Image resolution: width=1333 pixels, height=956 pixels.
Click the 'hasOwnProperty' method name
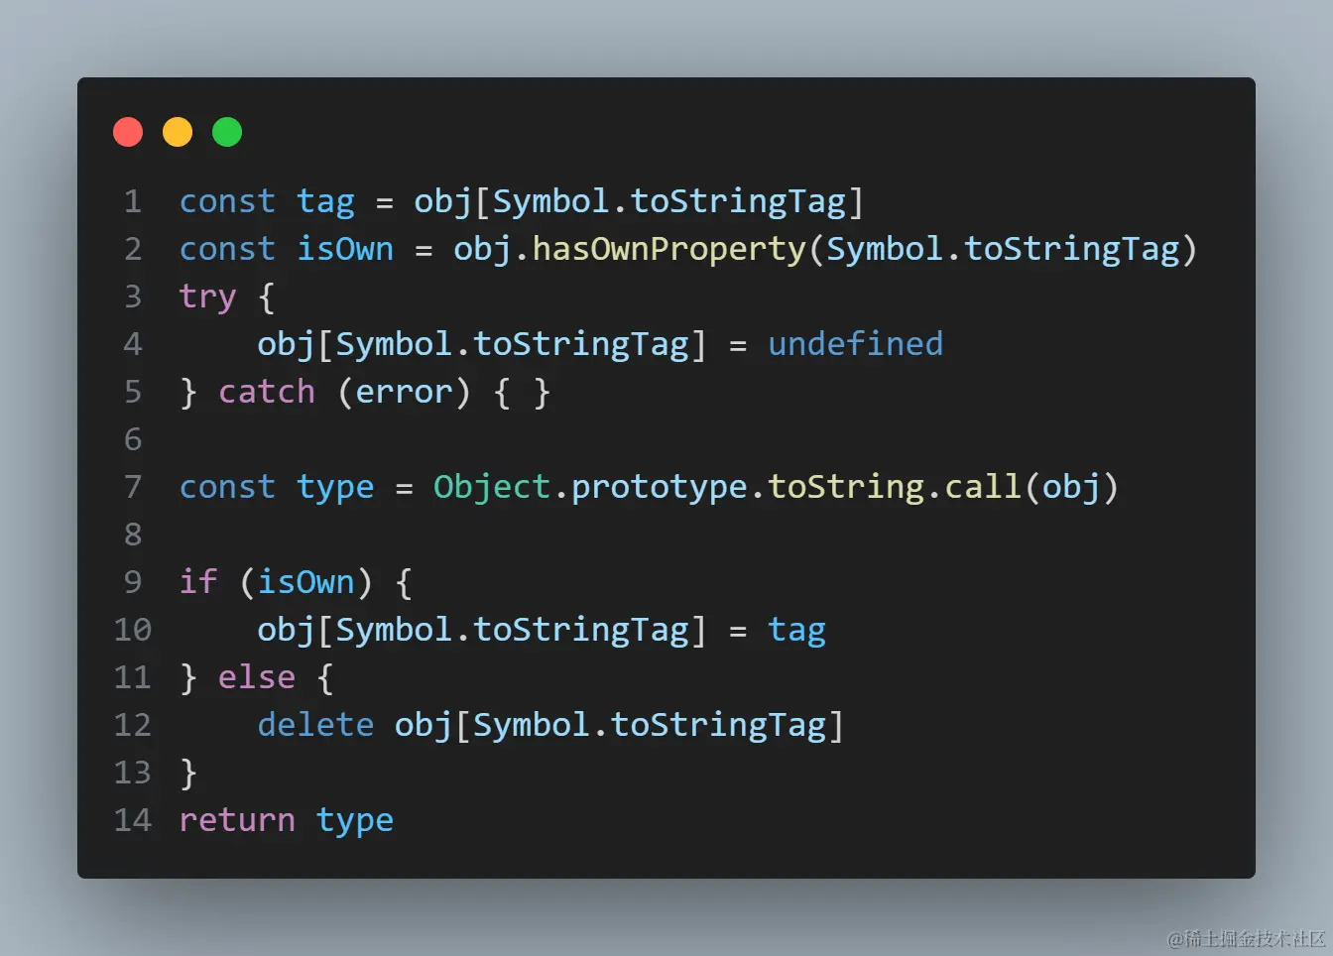coord(669,250)
